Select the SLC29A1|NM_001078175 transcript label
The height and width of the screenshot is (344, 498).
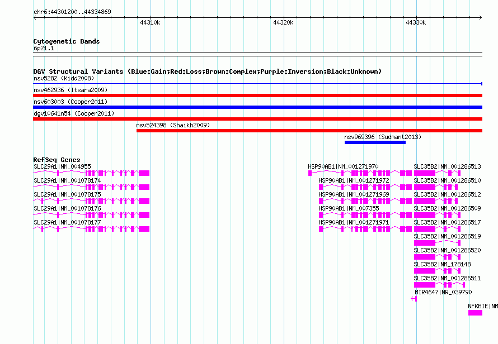coord(67,194)
